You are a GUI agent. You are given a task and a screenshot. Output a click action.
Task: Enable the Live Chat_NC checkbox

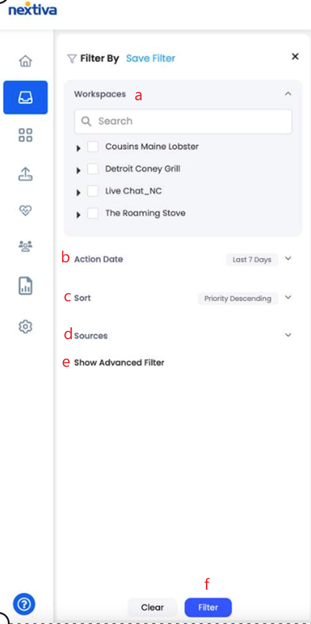[93, 192]
